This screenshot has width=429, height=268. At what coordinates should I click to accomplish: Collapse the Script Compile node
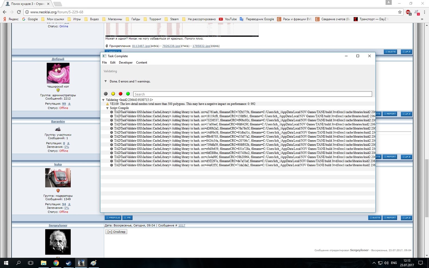coord(107,108)
